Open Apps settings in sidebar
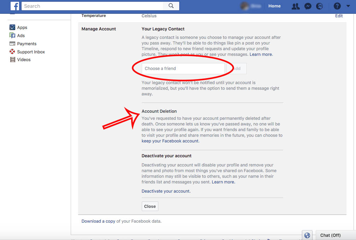Image resolution: width=356 pixels, height=240 pixels. click(x=22, y=28)
